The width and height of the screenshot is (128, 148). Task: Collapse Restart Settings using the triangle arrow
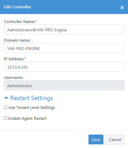6,98
